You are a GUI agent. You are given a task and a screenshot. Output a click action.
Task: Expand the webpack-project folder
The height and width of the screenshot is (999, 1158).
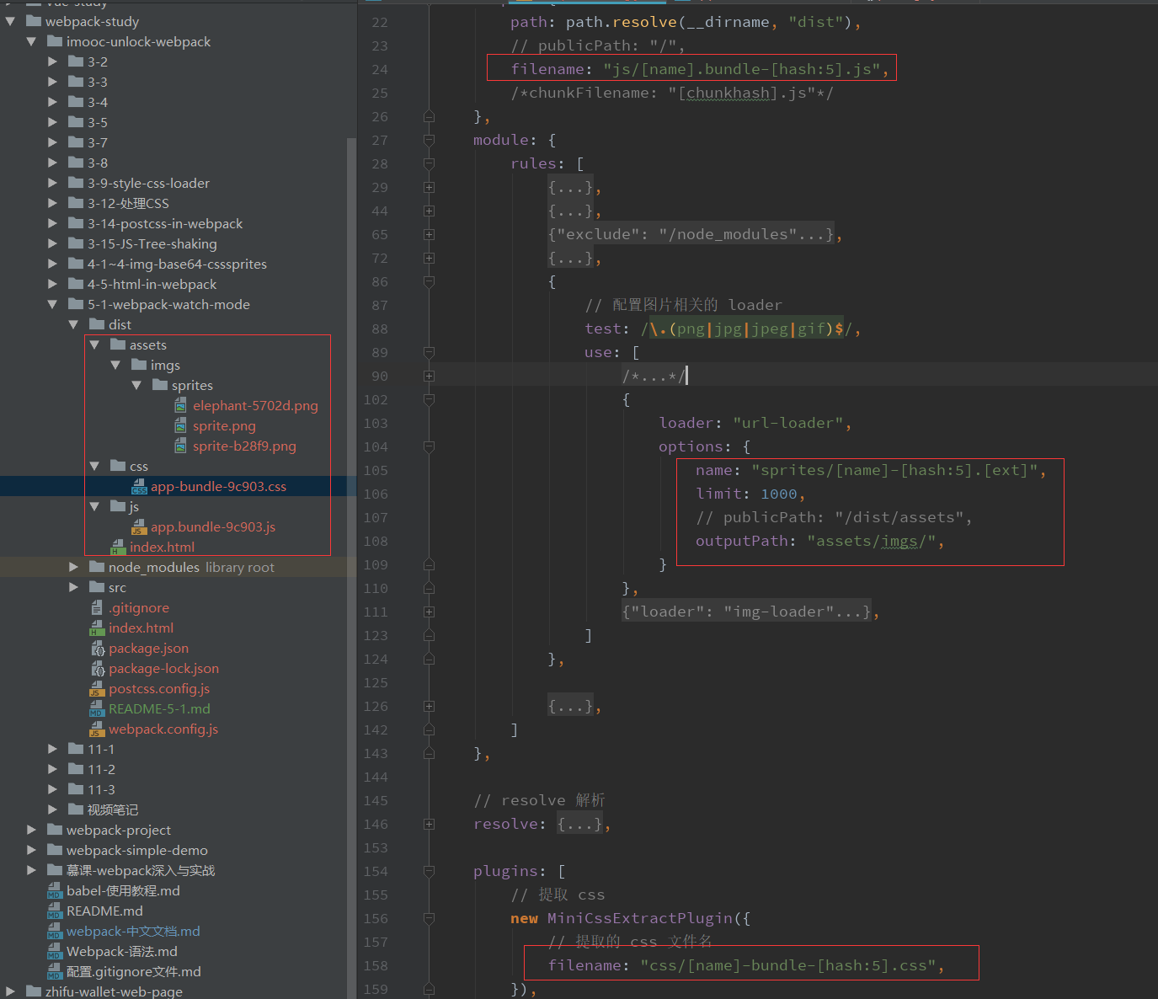pyautogui.click(x=31, y=830)
